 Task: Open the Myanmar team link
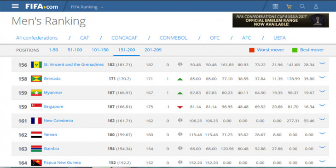point(53,93)
